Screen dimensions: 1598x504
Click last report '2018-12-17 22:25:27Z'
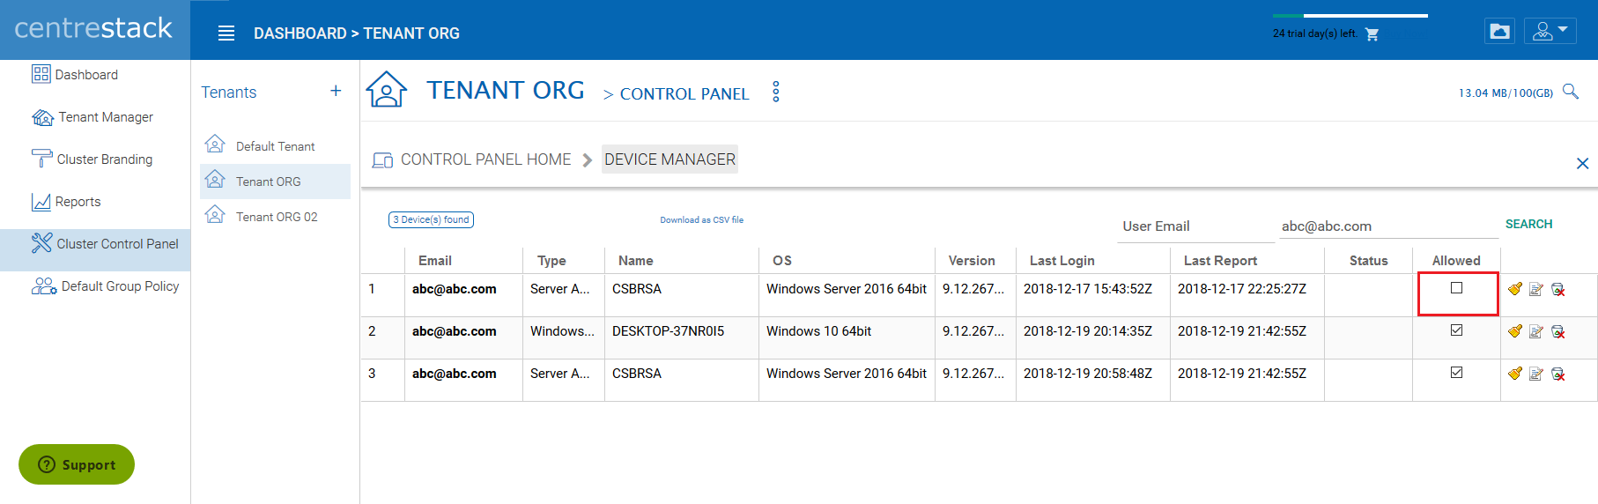(x=1242, y=289)
